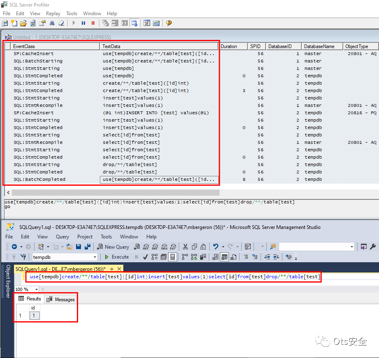379x358 pixels.
Task: Toggle Auto Scroll window in Profiler toolbar
Action: (134, 23)
